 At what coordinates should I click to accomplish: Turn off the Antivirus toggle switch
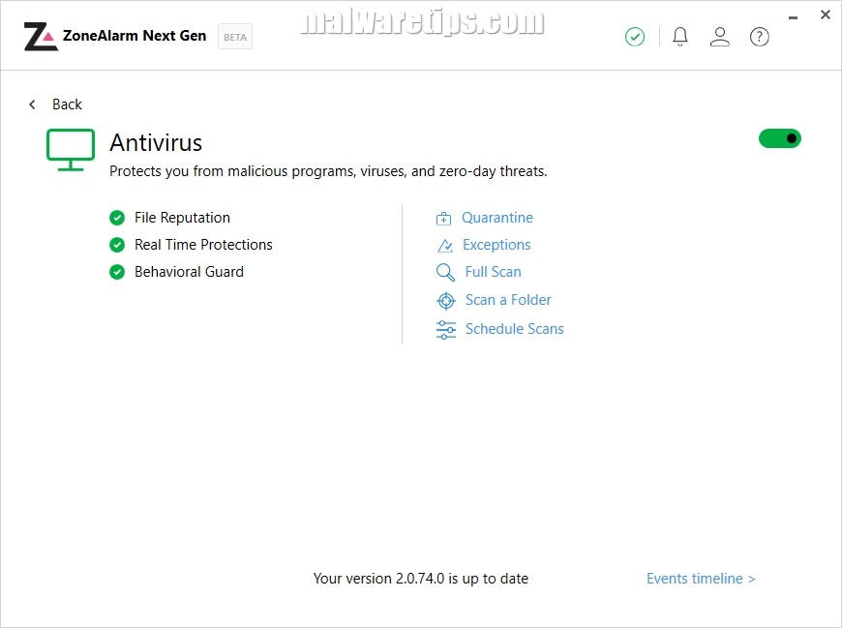coord(780,138)
